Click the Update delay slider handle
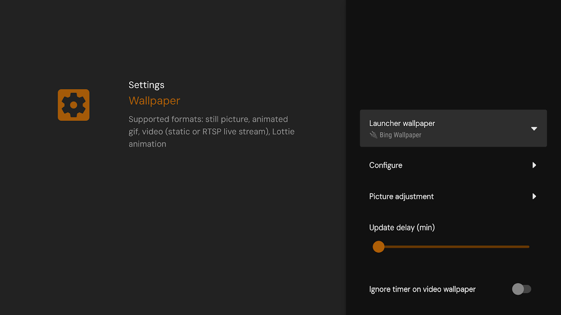The width and height of the screenshot is (561, 315). point(379,247)
